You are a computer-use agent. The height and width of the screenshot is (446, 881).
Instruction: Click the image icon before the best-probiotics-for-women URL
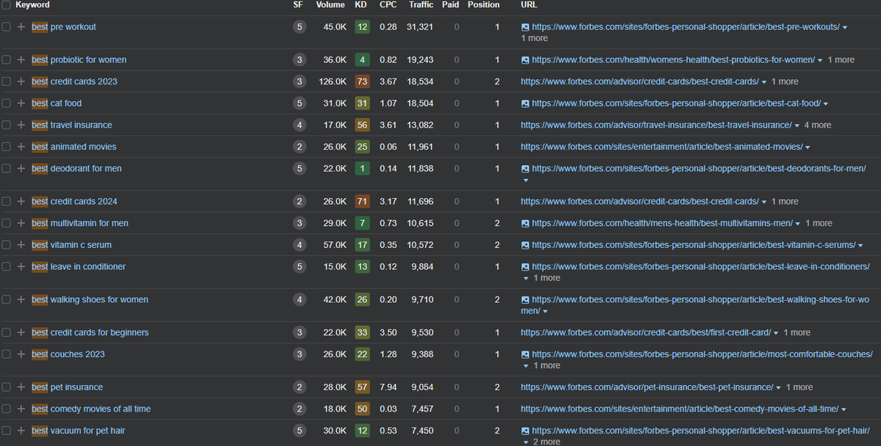525,59
